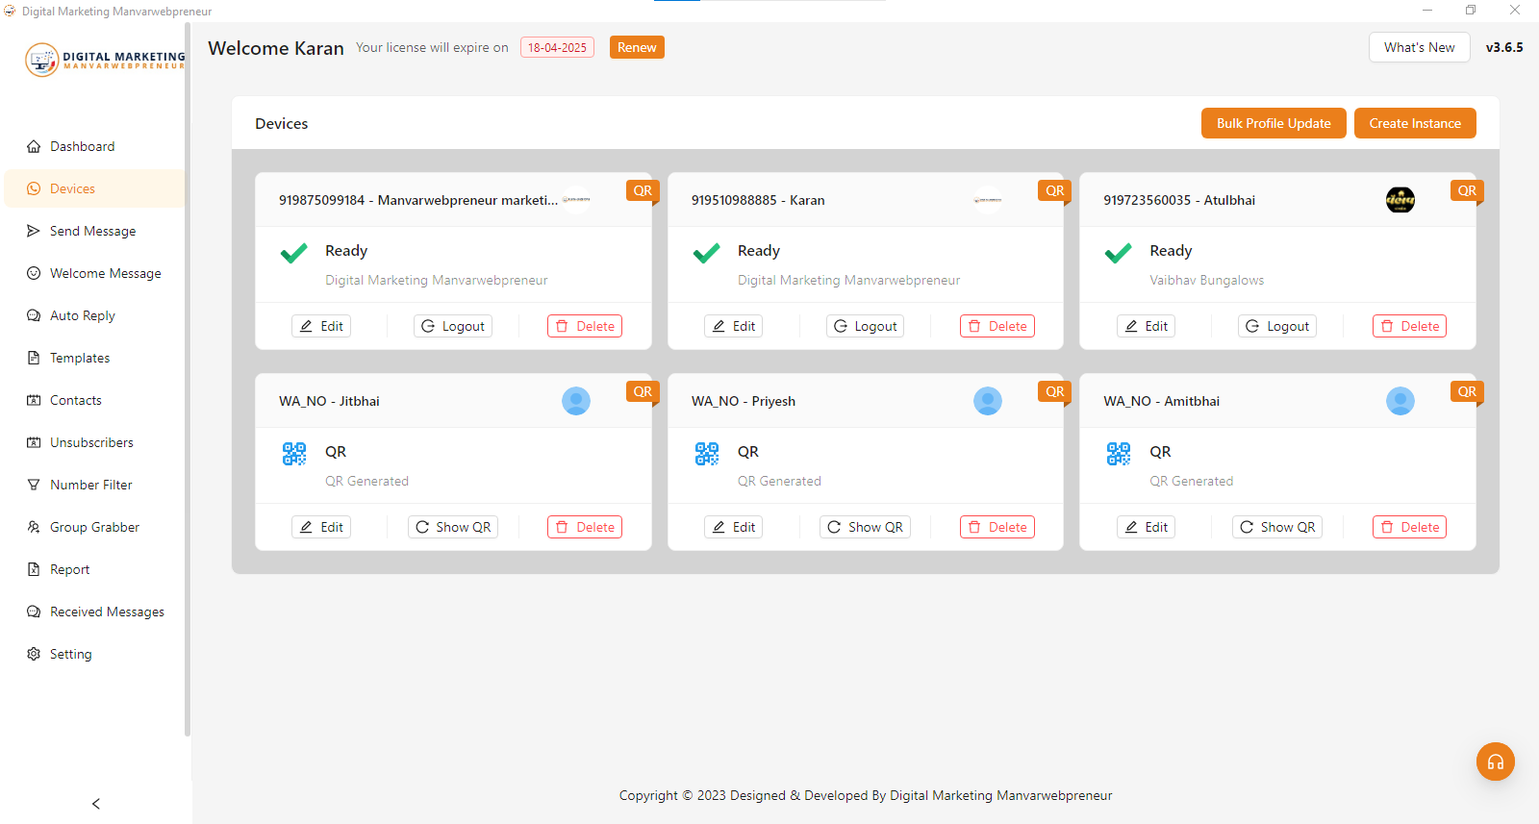Navigate to Group Grabber

click(94, 527)
